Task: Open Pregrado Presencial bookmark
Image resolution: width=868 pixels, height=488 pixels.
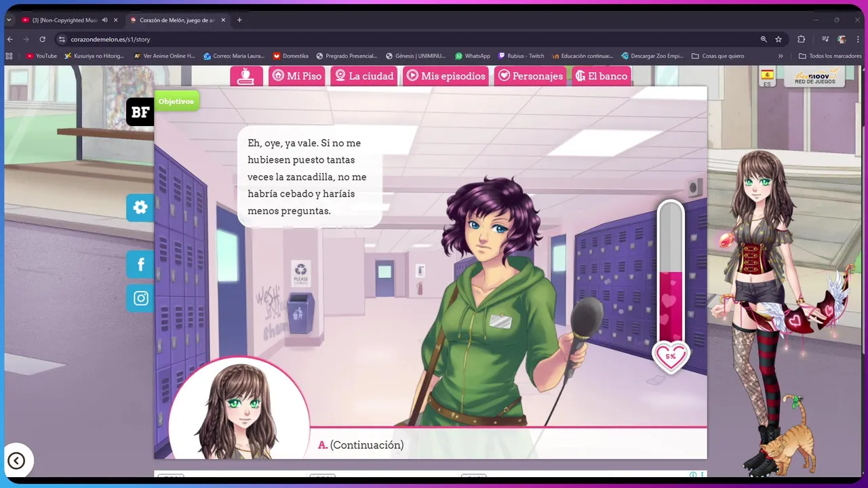Action: [x=347, y=56]
